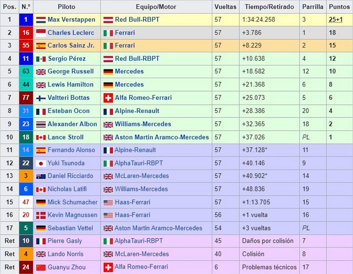Image resolution: width=353 pixels, height=274 pixels.
Task: Open McLaren-Mercedes link in Ricciardo's row
Action: 142,176
